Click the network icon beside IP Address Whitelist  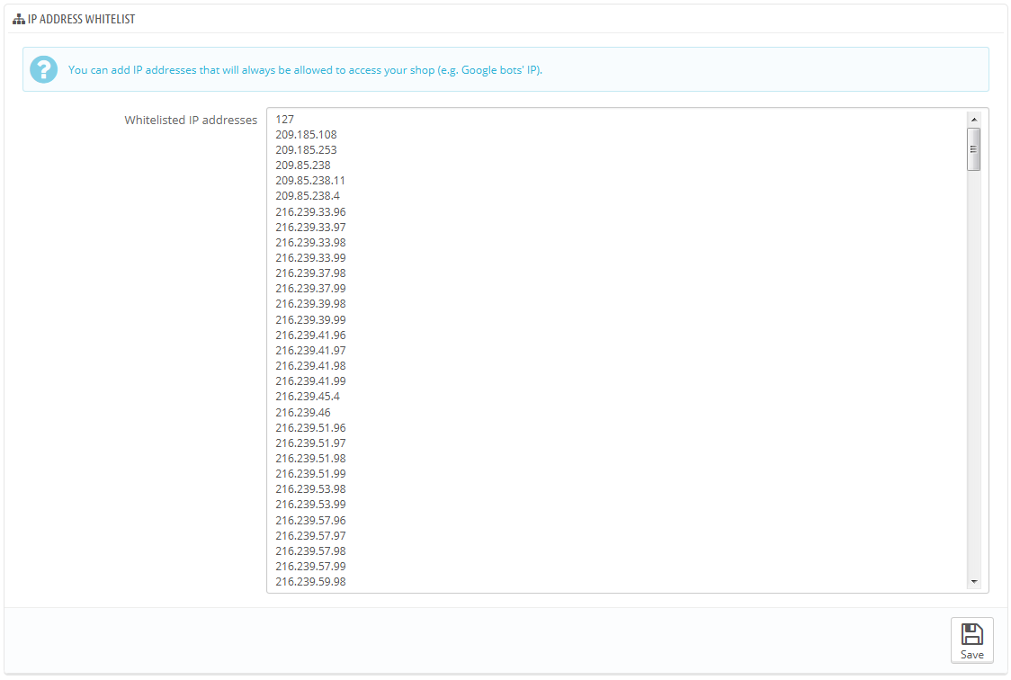coord(19,19)
